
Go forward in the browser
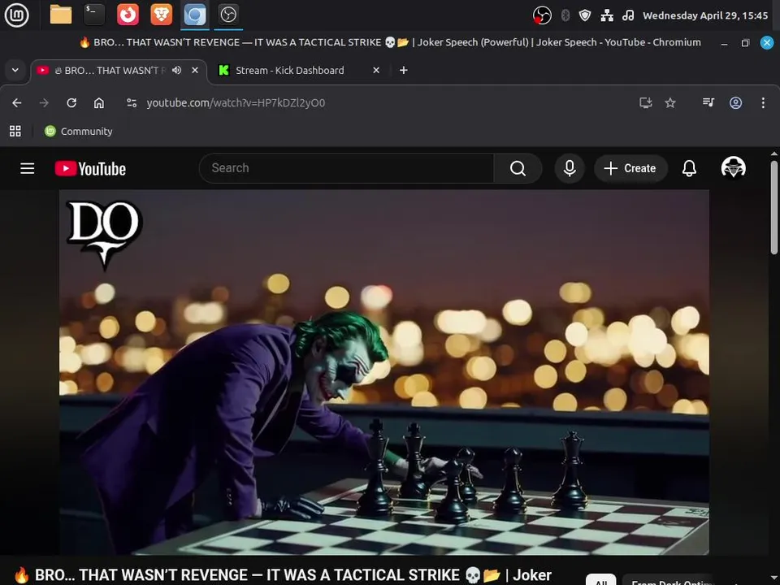44,103
